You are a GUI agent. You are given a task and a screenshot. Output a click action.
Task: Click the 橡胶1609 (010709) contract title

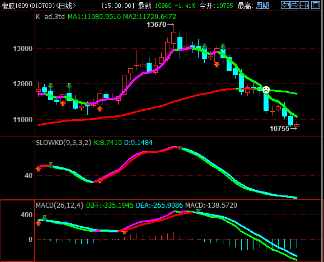coord(28,6)
